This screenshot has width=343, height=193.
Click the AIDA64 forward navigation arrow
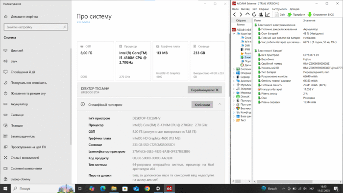pos(241,14)
